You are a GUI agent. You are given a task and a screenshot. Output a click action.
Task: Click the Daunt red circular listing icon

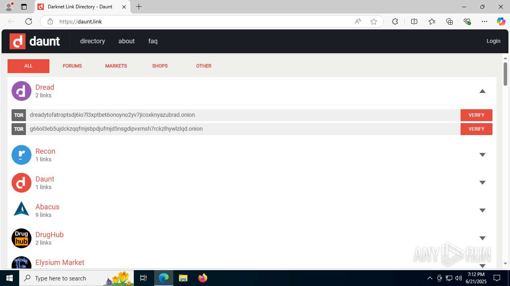22,183
